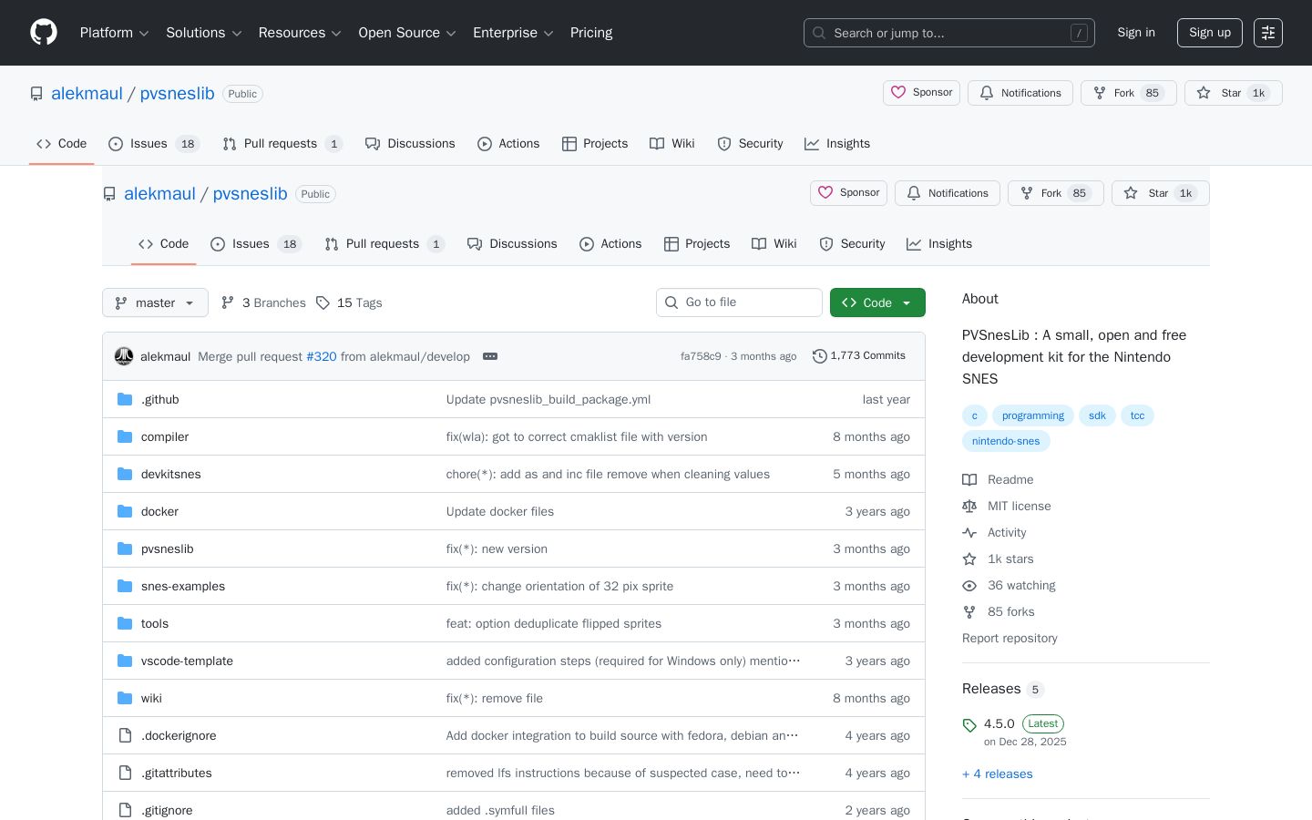Click the folder icon beside vscode-template
The width and height of the screenshot is (1312, 820).
(x=125, y=661)
